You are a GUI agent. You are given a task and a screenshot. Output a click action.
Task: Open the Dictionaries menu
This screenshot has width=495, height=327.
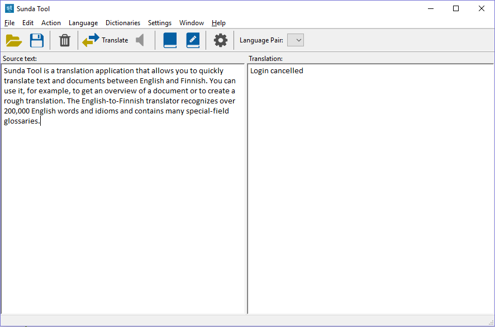click(122, 23)
